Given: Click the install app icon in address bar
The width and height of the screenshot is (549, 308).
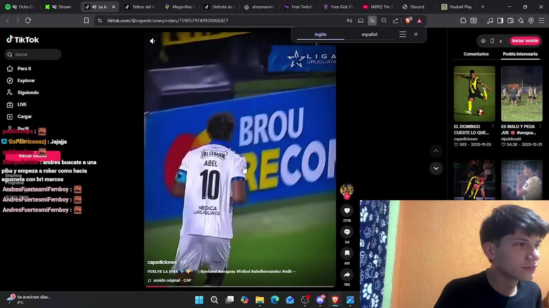Looking at the screenshot, I should [x=361, y=21].
